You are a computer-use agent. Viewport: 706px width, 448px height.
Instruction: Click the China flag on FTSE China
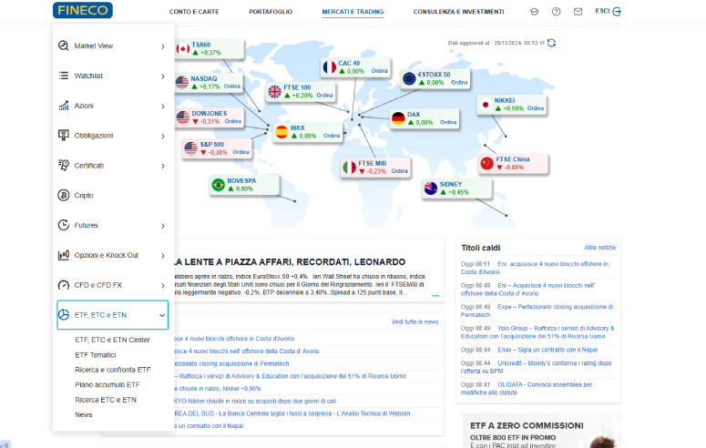tap(486, 163)
